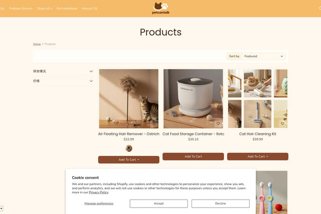
Task: Expand the 价格 price filter
Action: pyautogui.click(x=63, y=81)
